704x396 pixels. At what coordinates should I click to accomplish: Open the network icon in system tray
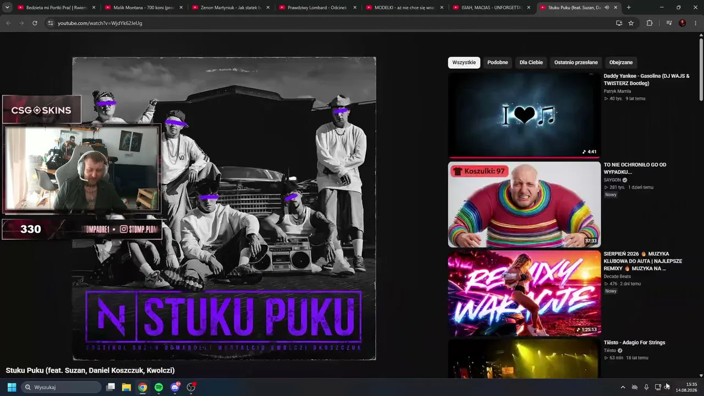pos(658,387)
